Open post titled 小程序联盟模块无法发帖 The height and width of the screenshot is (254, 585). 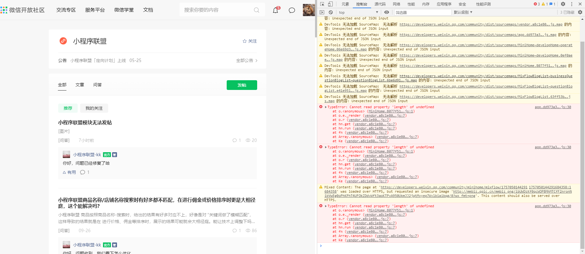click(x=85, y=122)
